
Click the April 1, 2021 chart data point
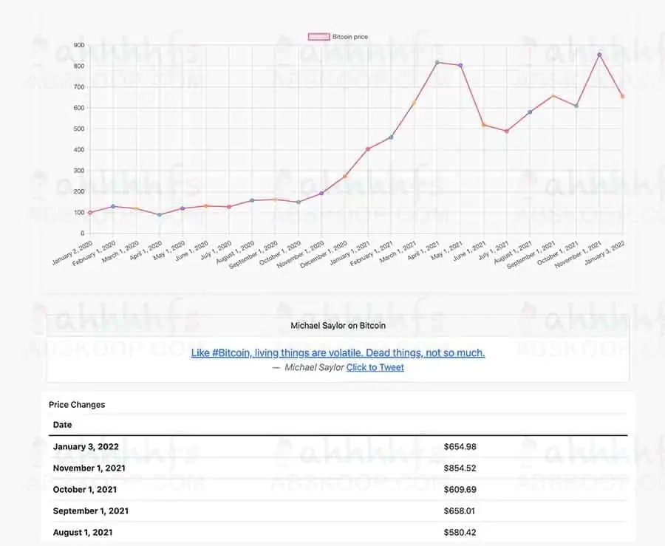(437, 63)
